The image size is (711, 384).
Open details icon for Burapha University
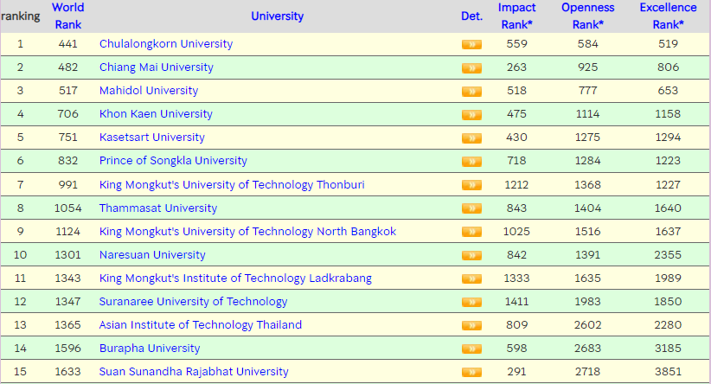coord(471,349)
